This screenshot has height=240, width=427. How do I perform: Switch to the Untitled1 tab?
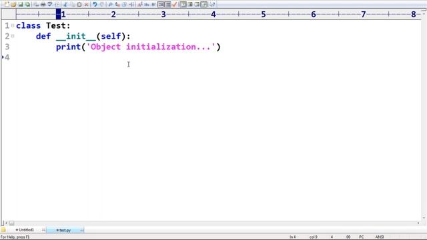(26, 230)
